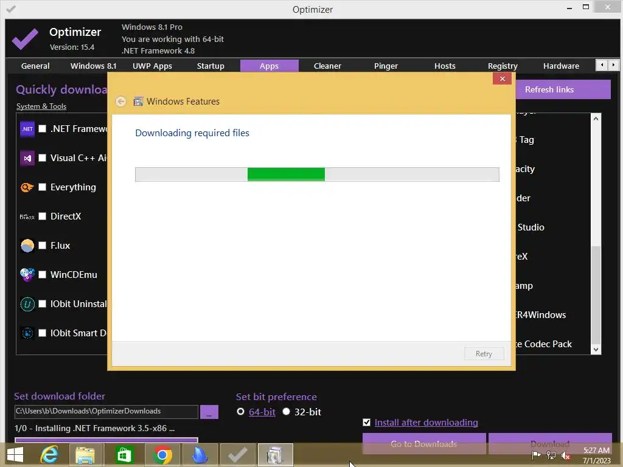Click the Install after downloading link
The width and height of the screenshot is (623, 467).
click(426, 423)
